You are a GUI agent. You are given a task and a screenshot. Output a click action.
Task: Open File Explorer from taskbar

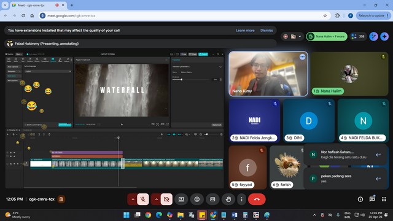click(181, 215)
